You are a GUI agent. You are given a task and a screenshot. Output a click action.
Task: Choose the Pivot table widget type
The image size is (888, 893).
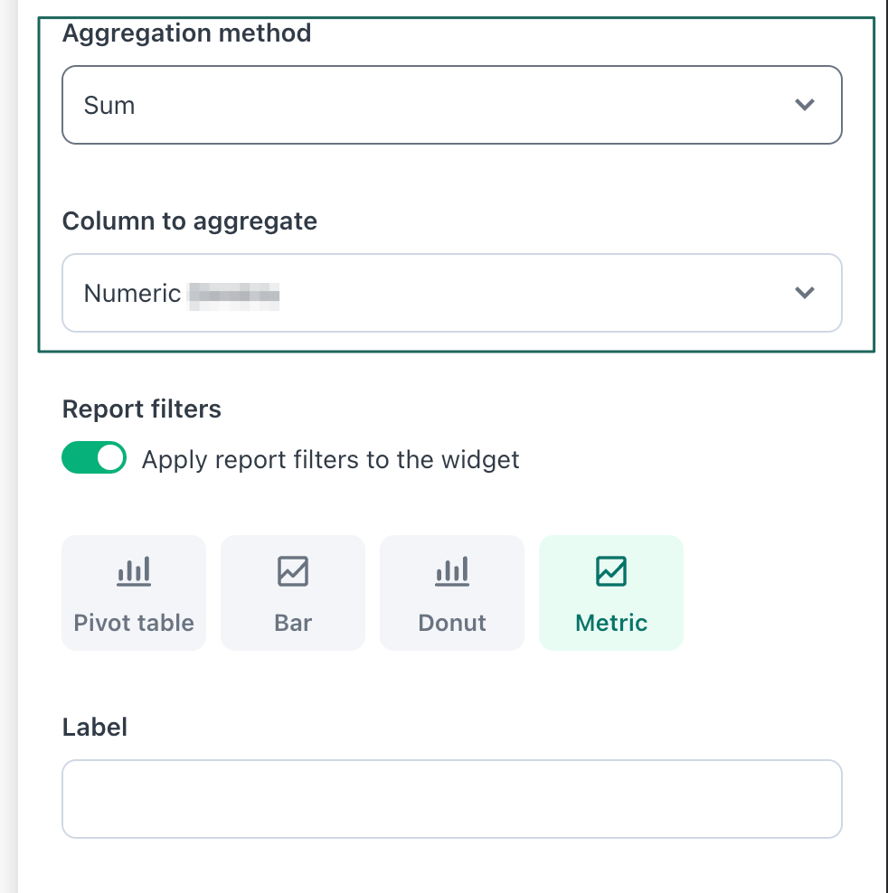coord(134,623)
